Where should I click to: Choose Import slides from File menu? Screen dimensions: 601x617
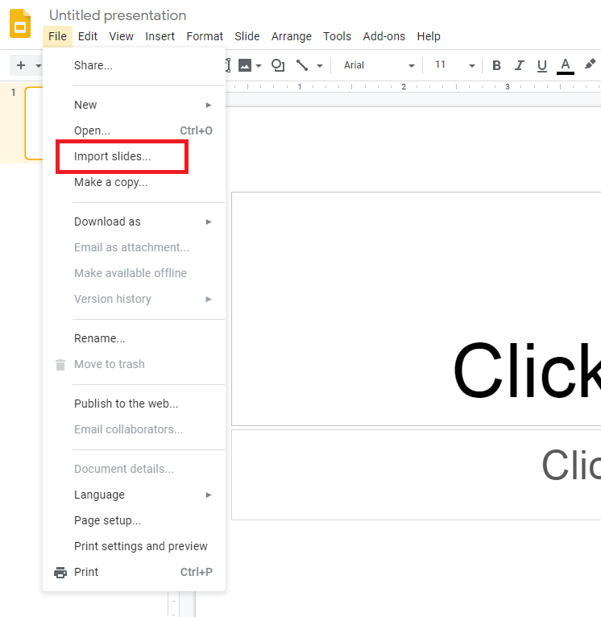(x=112, y=156)
